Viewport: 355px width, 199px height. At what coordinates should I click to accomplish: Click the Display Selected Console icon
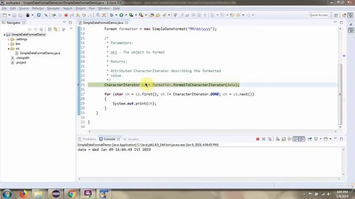[x=316, y=139]
